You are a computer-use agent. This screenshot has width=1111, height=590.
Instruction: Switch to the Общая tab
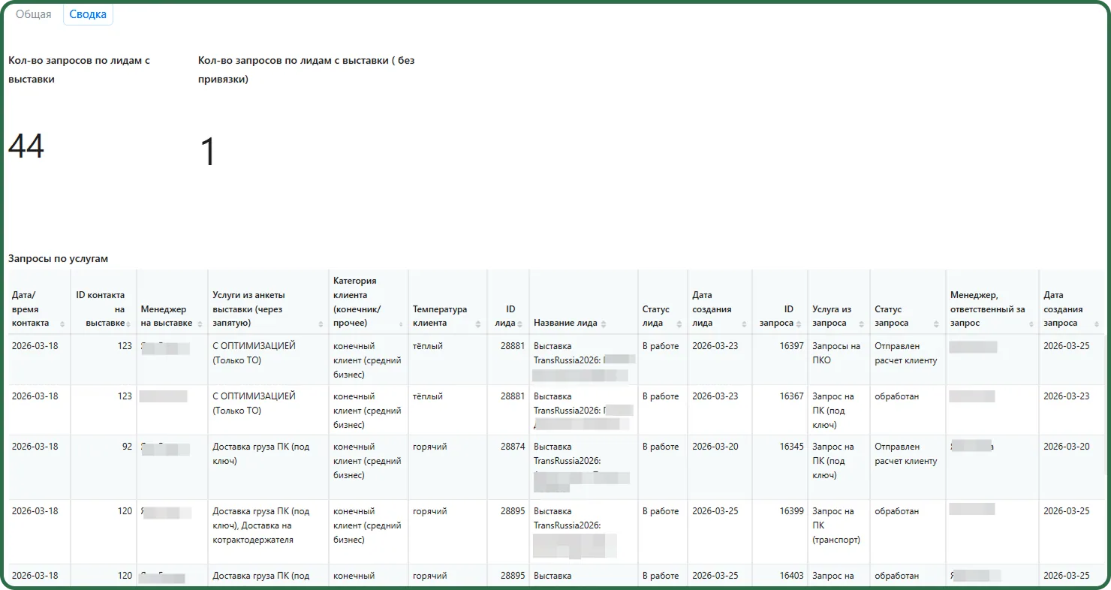(34, 14)
